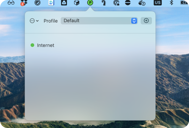Viewport: 189px width, 128px height.
Task: Open the glasses icon in menu bar
Action: point(11,3)
